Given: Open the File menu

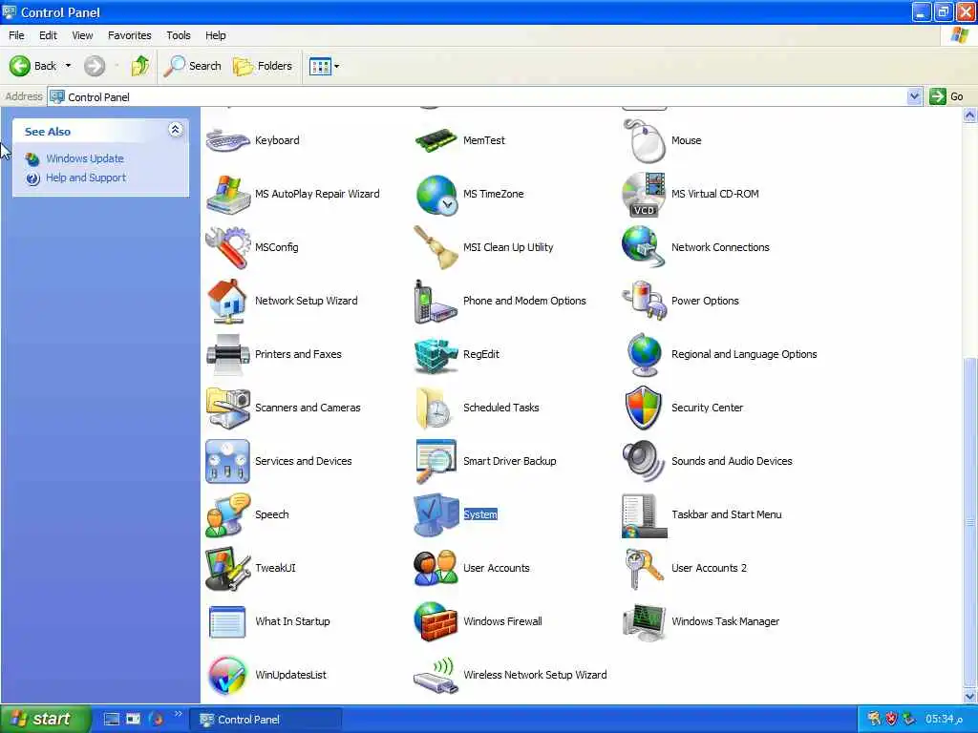Looking at the screenshot, I should [x=17, y=35].
